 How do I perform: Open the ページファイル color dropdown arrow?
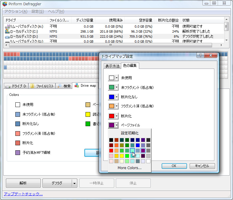pyautogui.click(x=117, y=125)
